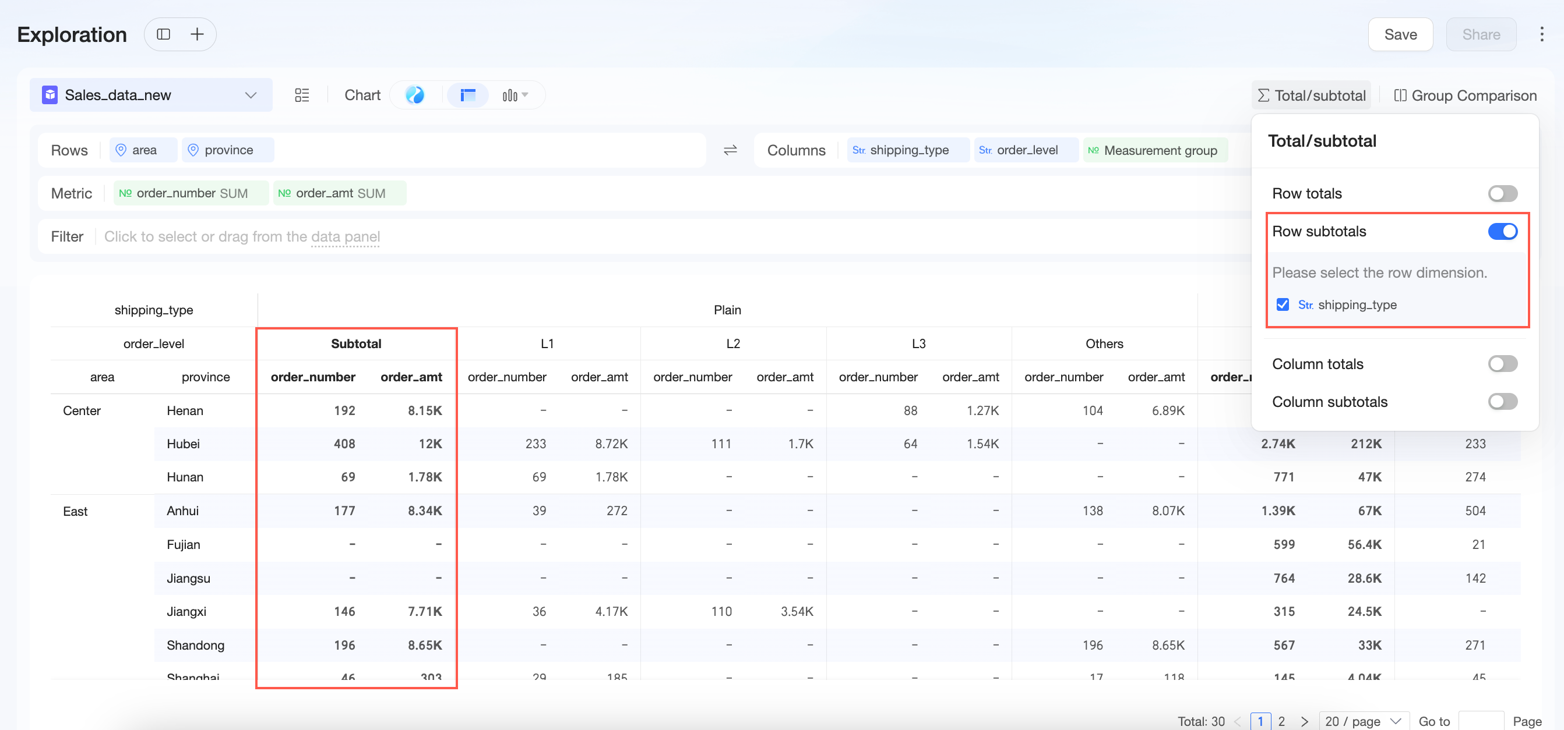Click the 8.15K subtotal value for Henan
Screen dimensions: 1564x730
point(425,410)
